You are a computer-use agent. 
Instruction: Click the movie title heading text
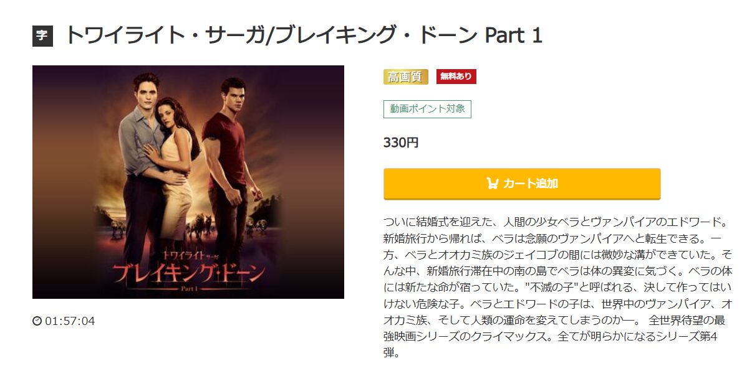point(304,35)
